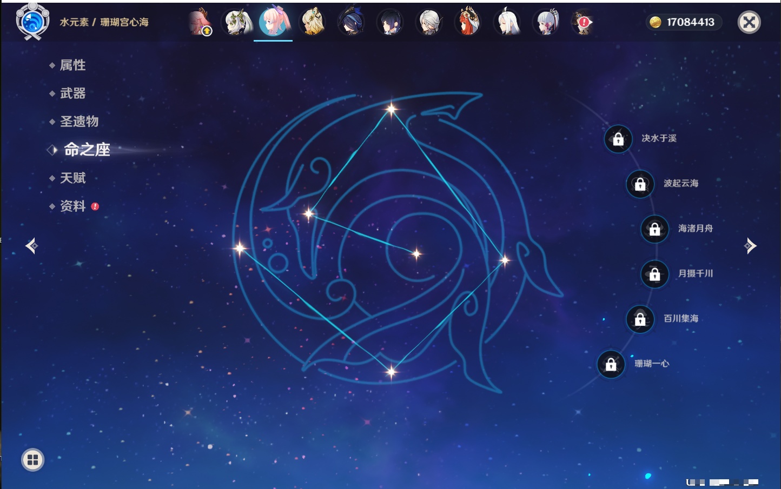The height and width of the screenshot is (489, 781).
Task: Open the 资料 profile tab
Action: tap(73, 206)
